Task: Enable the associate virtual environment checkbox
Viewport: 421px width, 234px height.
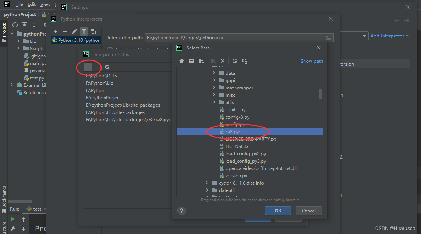Action: pos(110,49)
